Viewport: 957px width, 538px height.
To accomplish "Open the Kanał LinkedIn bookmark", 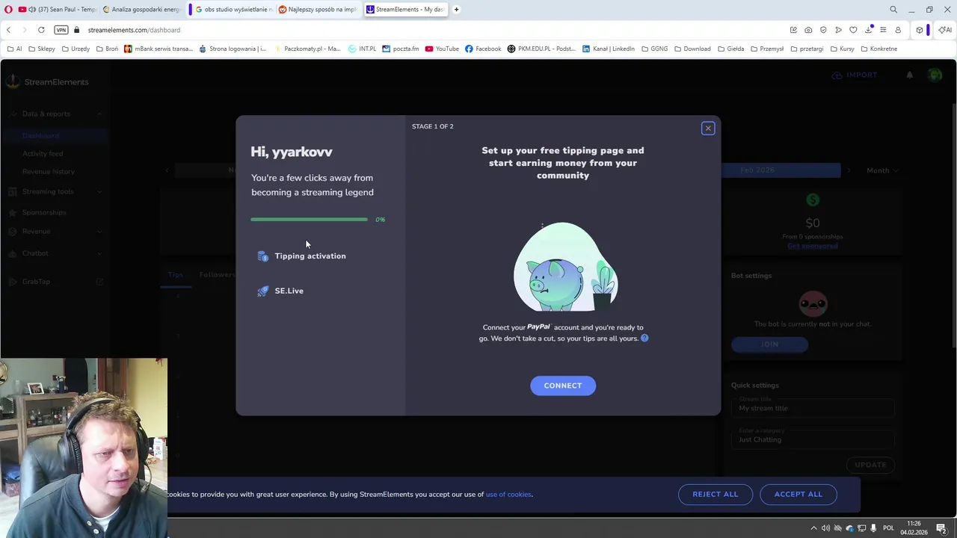I will (608, 49).
